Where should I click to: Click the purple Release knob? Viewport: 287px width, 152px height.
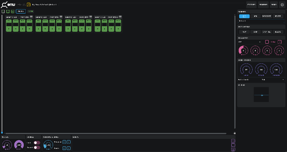(276, 70)
